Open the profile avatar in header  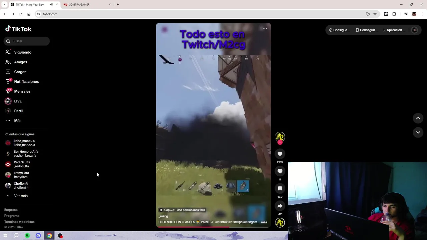click(x=415, y=30)
